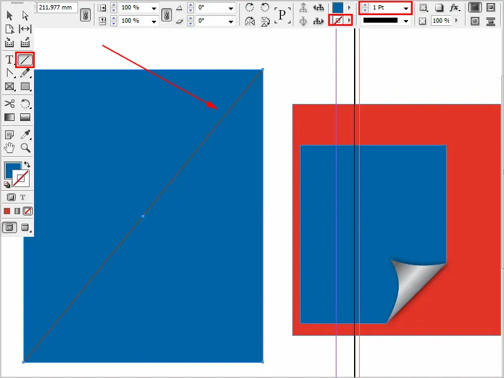
Task: Toggle constrain proportions for scaling chain
Action: coord(166,14)
